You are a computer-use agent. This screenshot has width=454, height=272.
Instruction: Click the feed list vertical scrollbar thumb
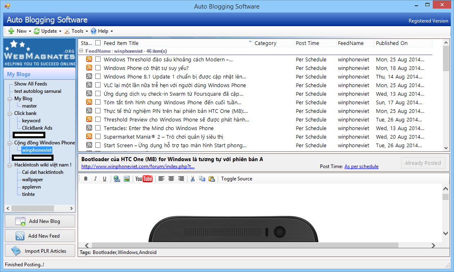446,58
